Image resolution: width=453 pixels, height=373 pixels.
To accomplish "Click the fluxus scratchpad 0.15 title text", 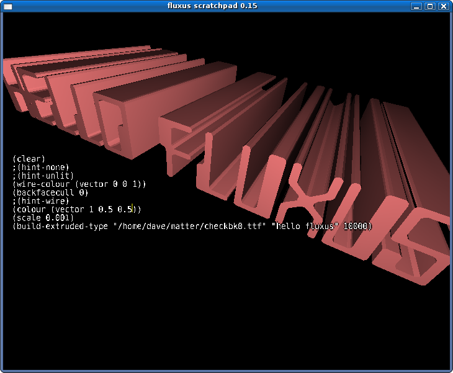I will click(212, 6).
